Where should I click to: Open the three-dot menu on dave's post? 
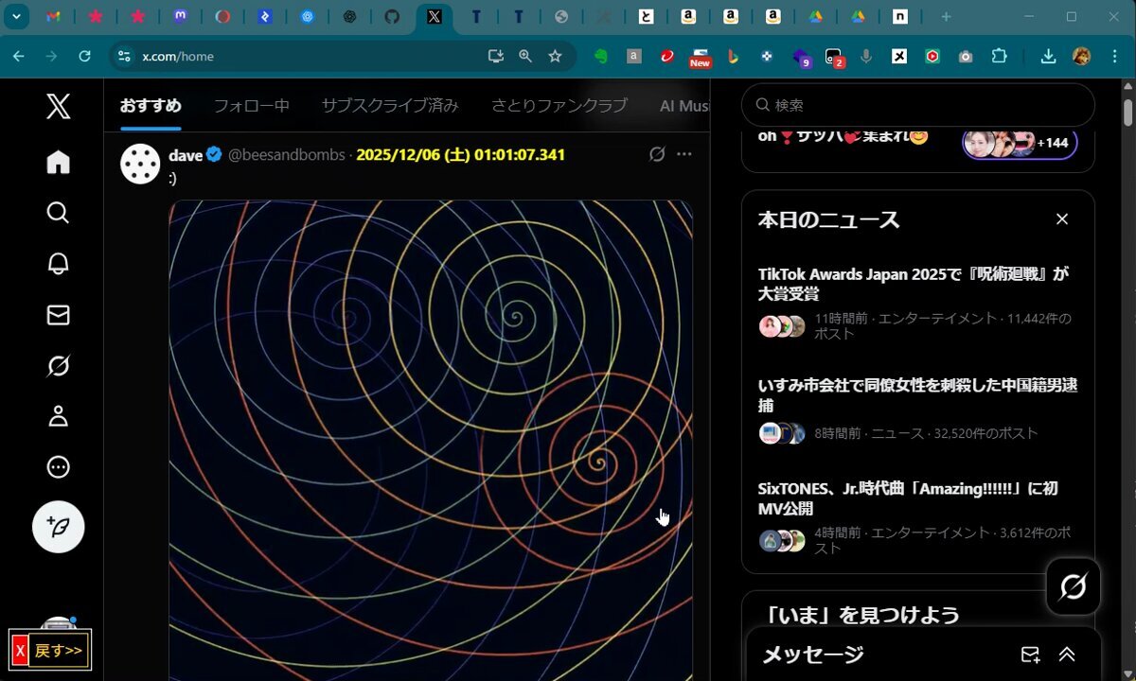pos(684,154)
